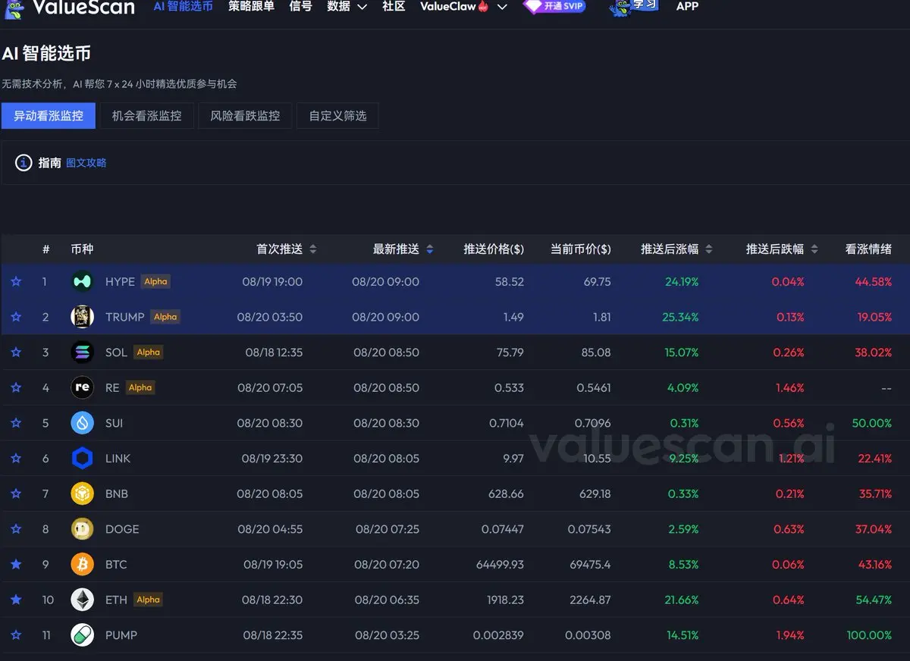The image size is (910, 661).
Task: Click the ValueScan logo
Action: point(70,7)
